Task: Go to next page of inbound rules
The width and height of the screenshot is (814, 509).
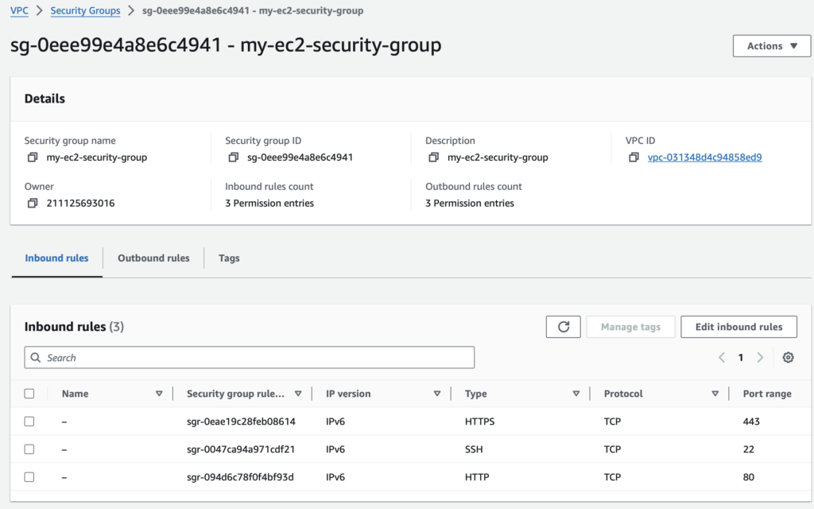Action: pyautogui.click(x=760, y=357)
